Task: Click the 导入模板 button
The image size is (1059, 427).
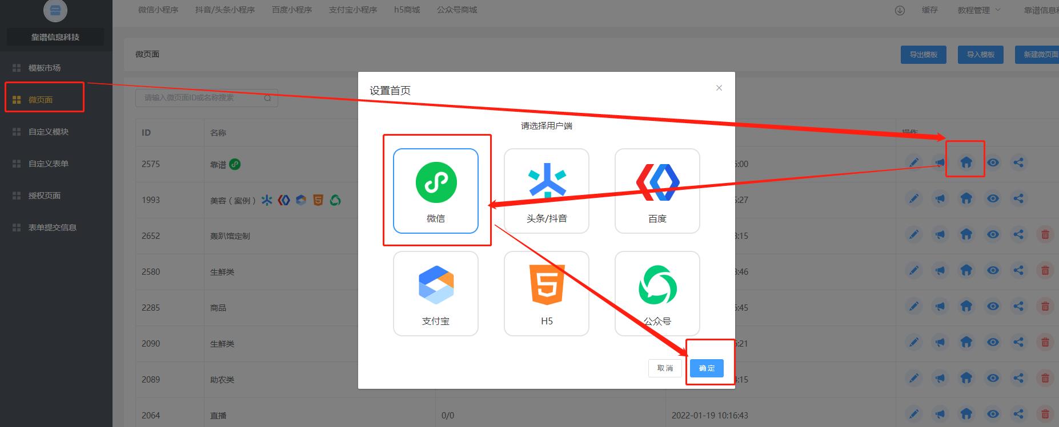Action: (x=981, y=55)
